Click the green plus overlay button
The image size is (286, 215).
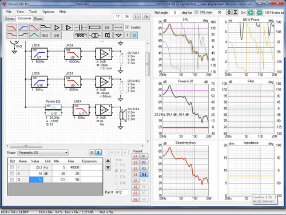click(x=251, y=13)
